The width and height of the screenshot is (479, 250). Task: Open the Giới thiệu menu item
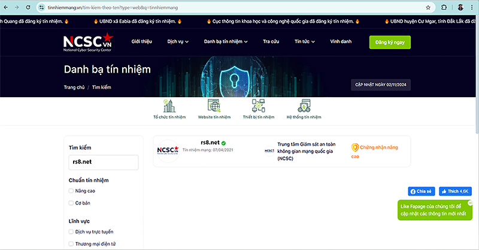141,41
